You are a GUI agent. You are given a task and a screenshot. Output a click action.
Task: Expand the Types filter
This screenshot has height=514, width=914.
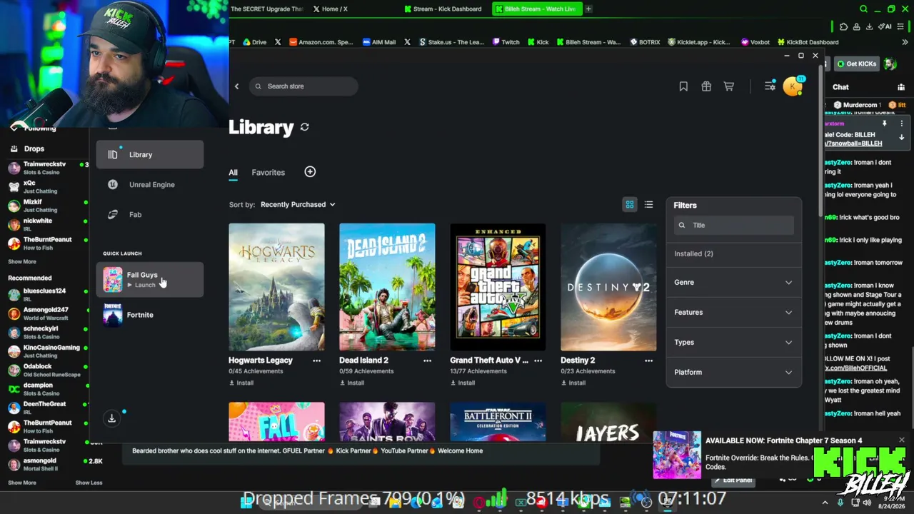pos(733,343)
